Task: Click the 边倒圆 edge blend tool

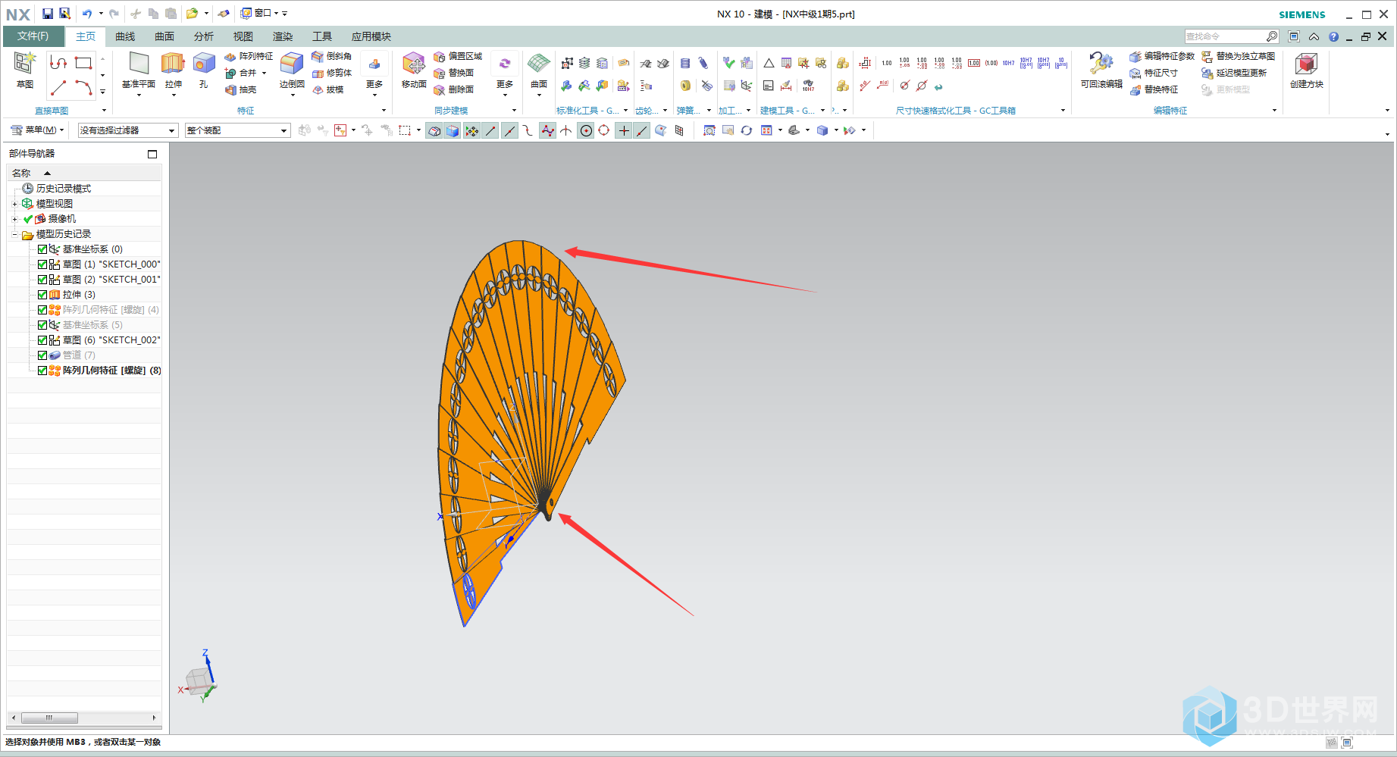Action: (x=292, y=70)
